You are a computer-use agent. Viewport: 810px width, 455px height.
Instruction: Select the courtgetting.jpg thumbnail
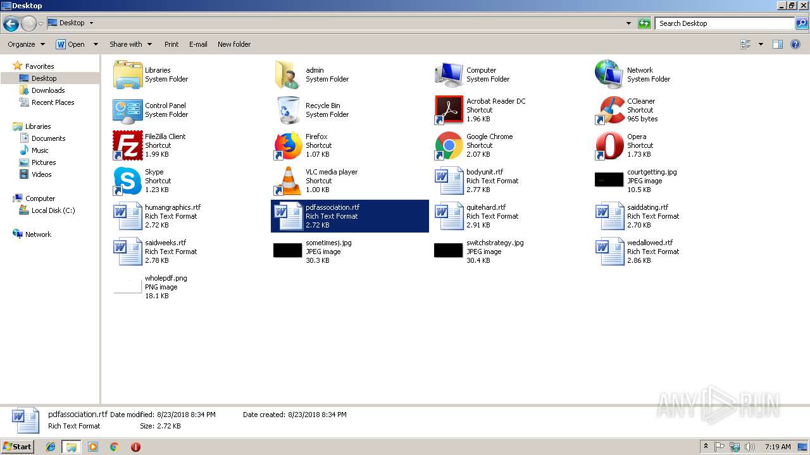609,181
